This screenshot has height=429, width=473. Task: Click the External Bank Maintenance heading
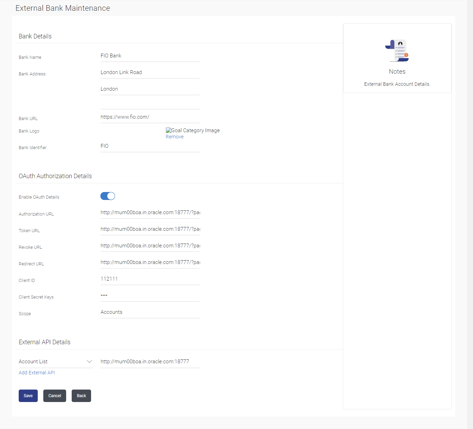[x=63, y=8]
